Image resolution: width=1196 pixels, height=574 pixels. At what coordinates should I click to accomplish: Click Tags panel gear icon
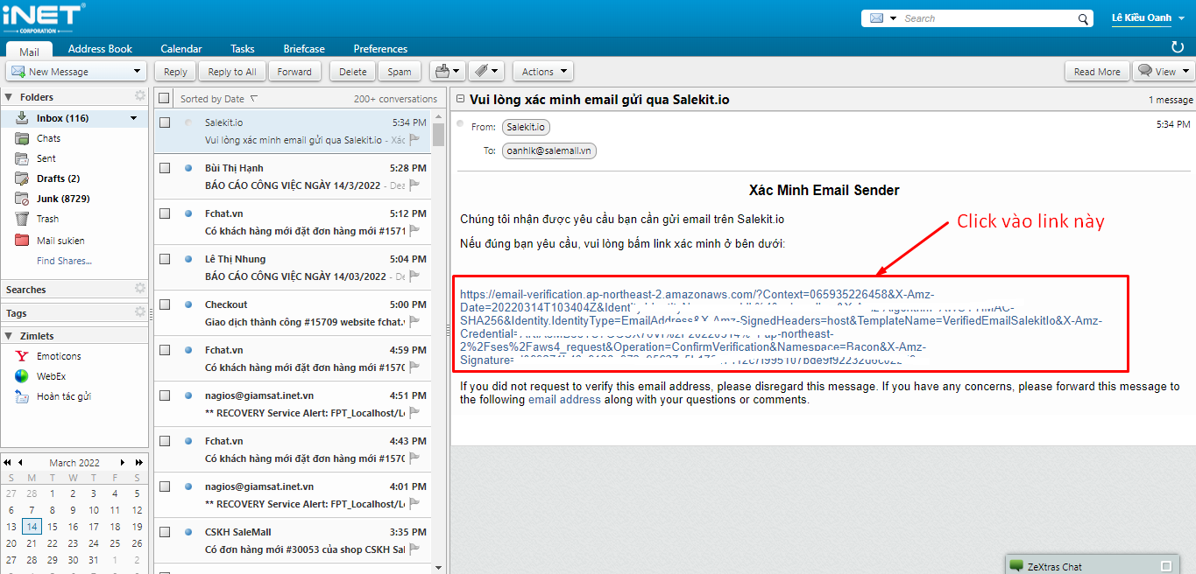139,312
